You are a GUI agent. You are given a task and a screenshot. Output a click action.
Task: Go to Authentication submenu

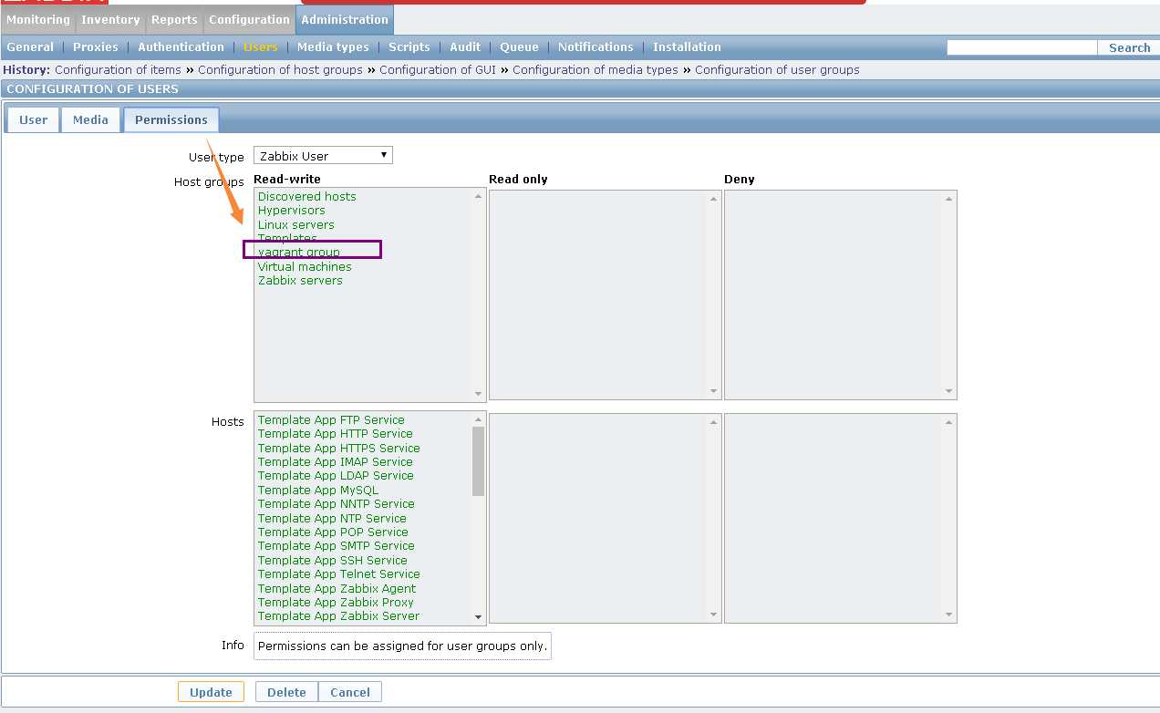(x=181, y=47)
